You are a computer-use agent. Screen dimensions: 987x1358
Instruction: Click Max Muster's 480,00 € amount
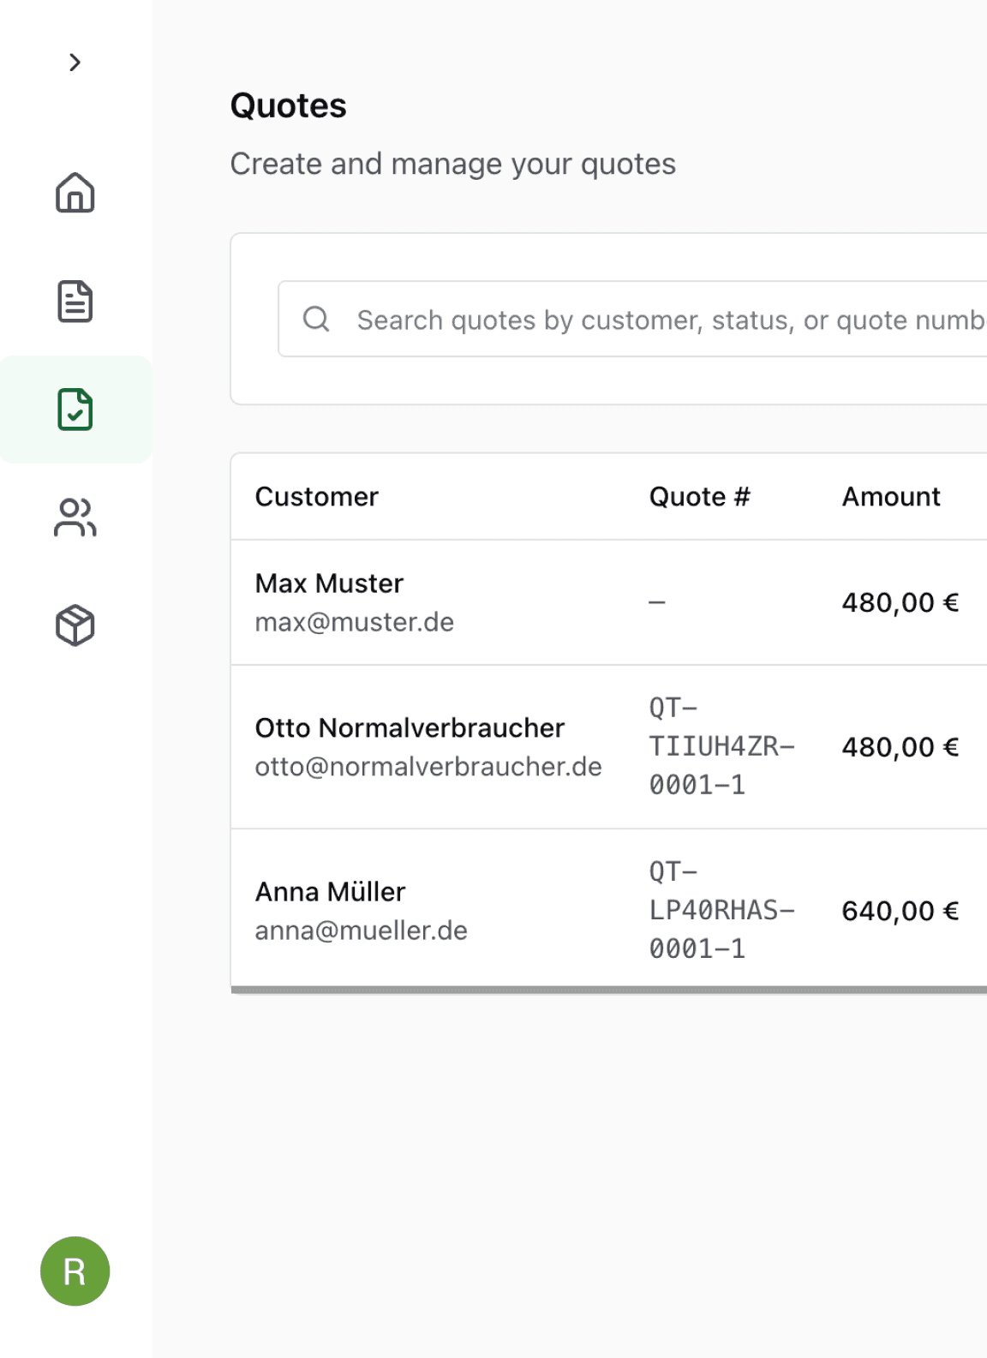900,602
